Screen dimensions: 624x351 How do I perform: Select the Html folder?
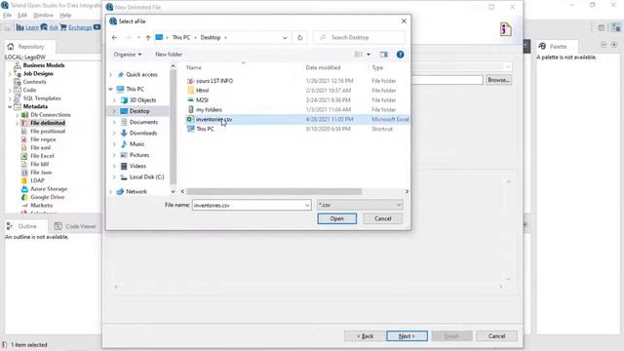[x=202, y=91]
